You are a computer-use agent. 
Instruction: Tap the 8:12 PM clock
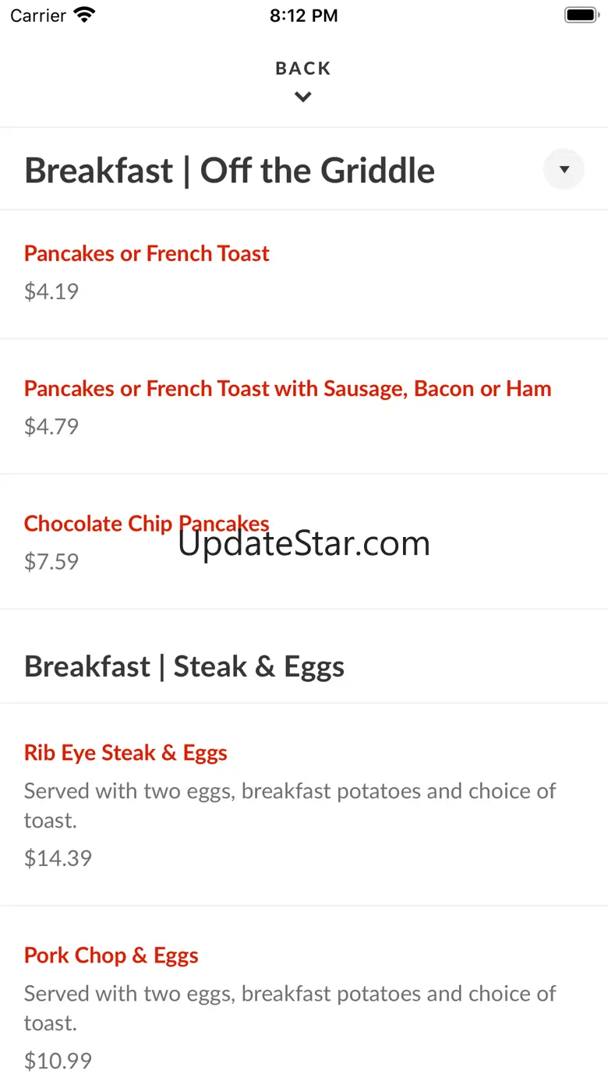[304, 16]
